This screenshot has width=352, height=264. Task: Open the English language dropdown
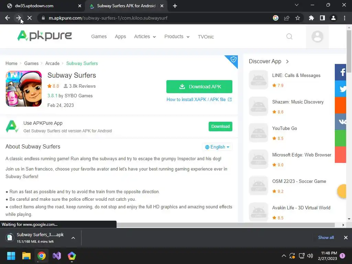coord(217,147)
